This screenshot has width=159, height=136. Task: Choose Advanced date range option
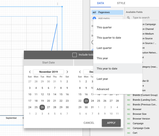(x=118, y=89)
